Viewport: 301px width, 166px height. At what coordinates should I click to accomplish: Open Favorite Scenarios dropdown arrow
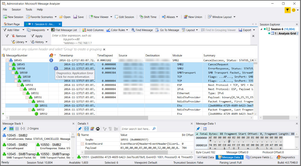pos(56,17)
